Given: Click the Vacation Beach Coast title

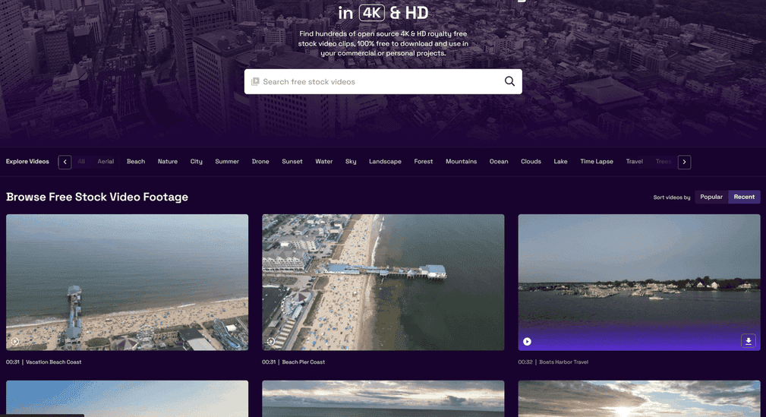Looking at the screenshot, I should click(54, 362).
